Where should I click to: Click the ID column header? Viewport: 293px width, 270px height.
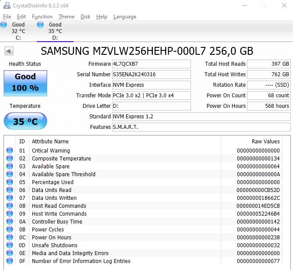tap(22, 142)
